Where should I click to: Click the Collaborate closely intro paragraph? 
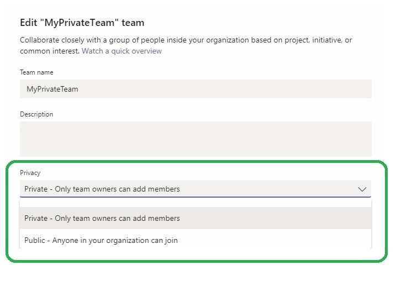(x=186, y=45)
